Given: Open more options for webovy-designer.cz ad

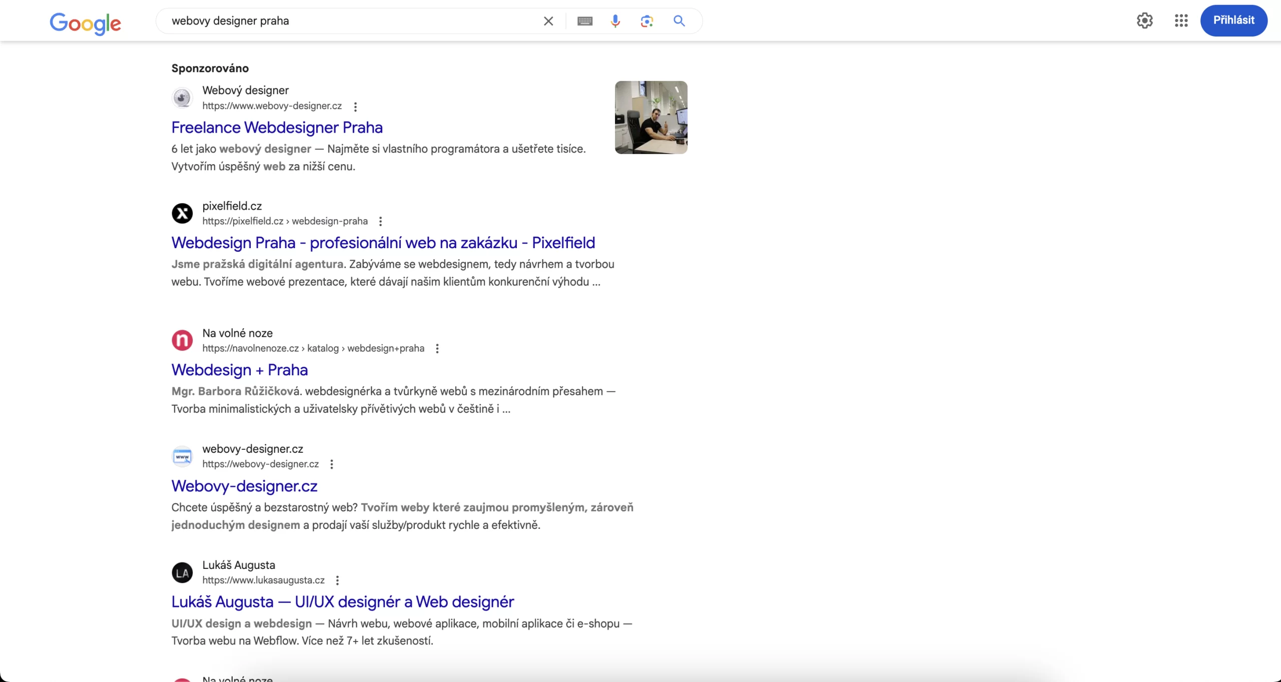Looking at the screenshot, I should pos(355,107).
